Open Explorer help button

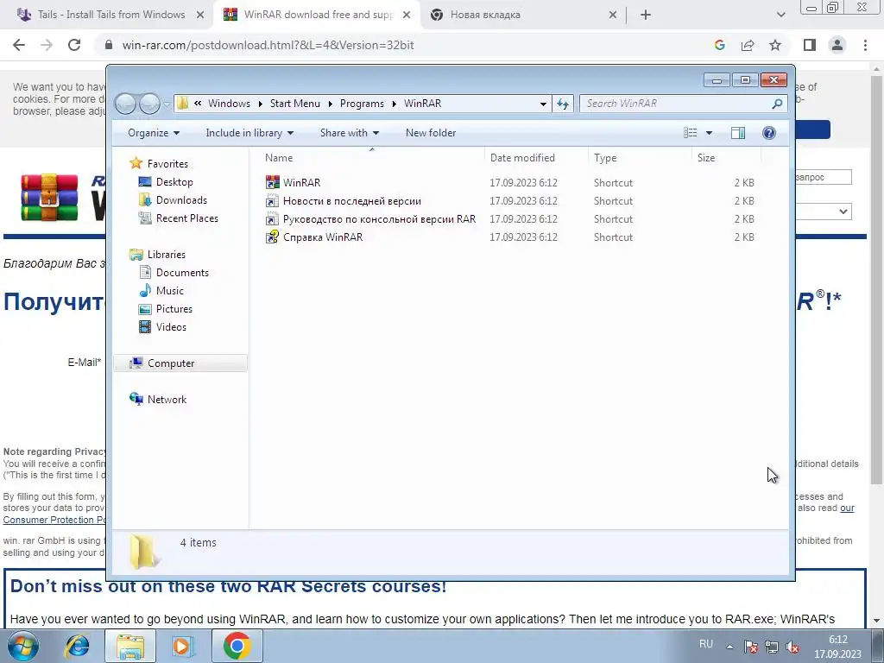point(768,132)
